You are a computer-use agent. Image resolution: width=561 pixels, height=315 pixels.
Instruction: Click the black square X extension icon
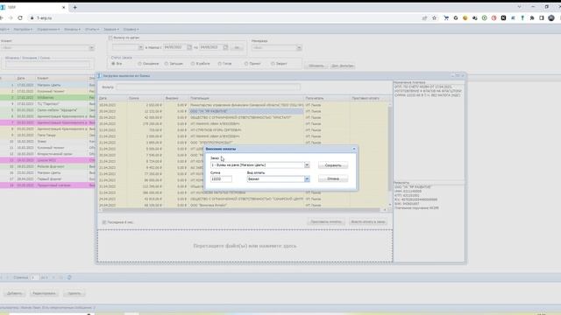(x=503, y=17)
